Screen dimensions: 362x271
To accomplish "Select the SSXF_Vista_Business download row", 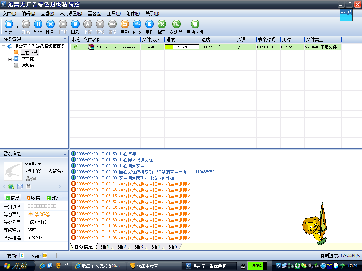I will tap(206, 47).
